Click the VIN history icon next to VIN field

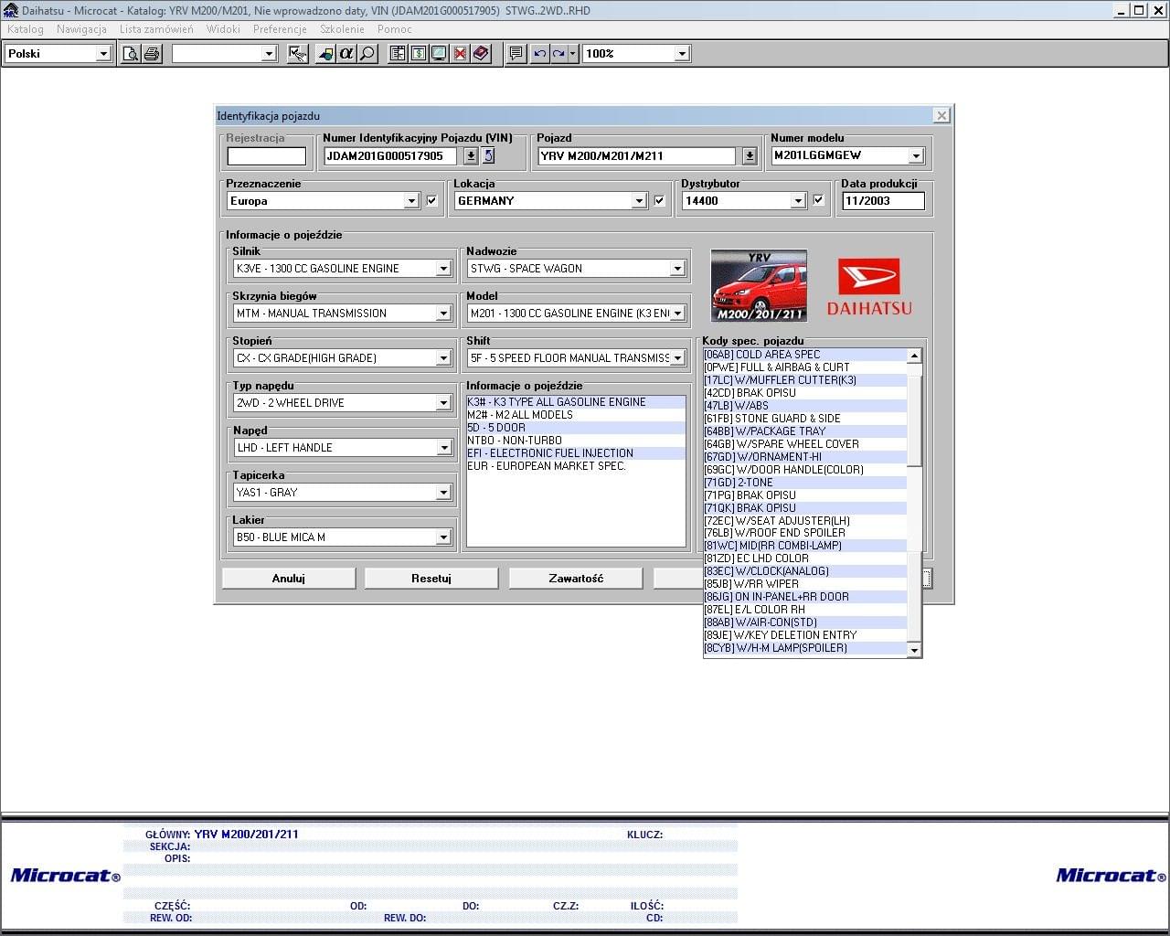pos(489,156)
